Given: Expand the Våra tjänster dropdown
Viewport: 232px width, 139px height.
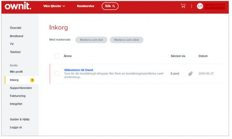Looking at the screenshot, I should coord(54,6).
